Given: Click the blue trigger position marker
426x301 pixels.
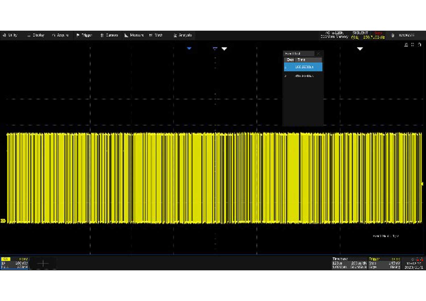Looking at the screenshot, I should (x=189, y=49).
